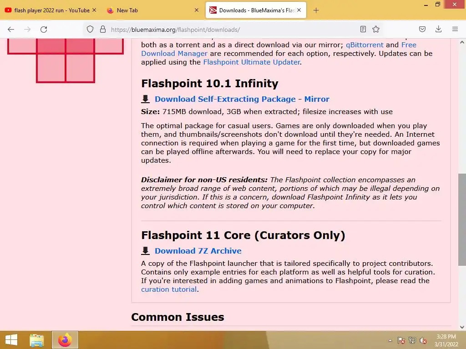Close the flash player YouTube tab
466x349 pixels.
[94, 10]
